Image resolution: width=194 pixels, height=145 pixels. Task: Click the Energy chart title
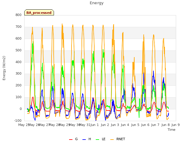click(97, 3)
